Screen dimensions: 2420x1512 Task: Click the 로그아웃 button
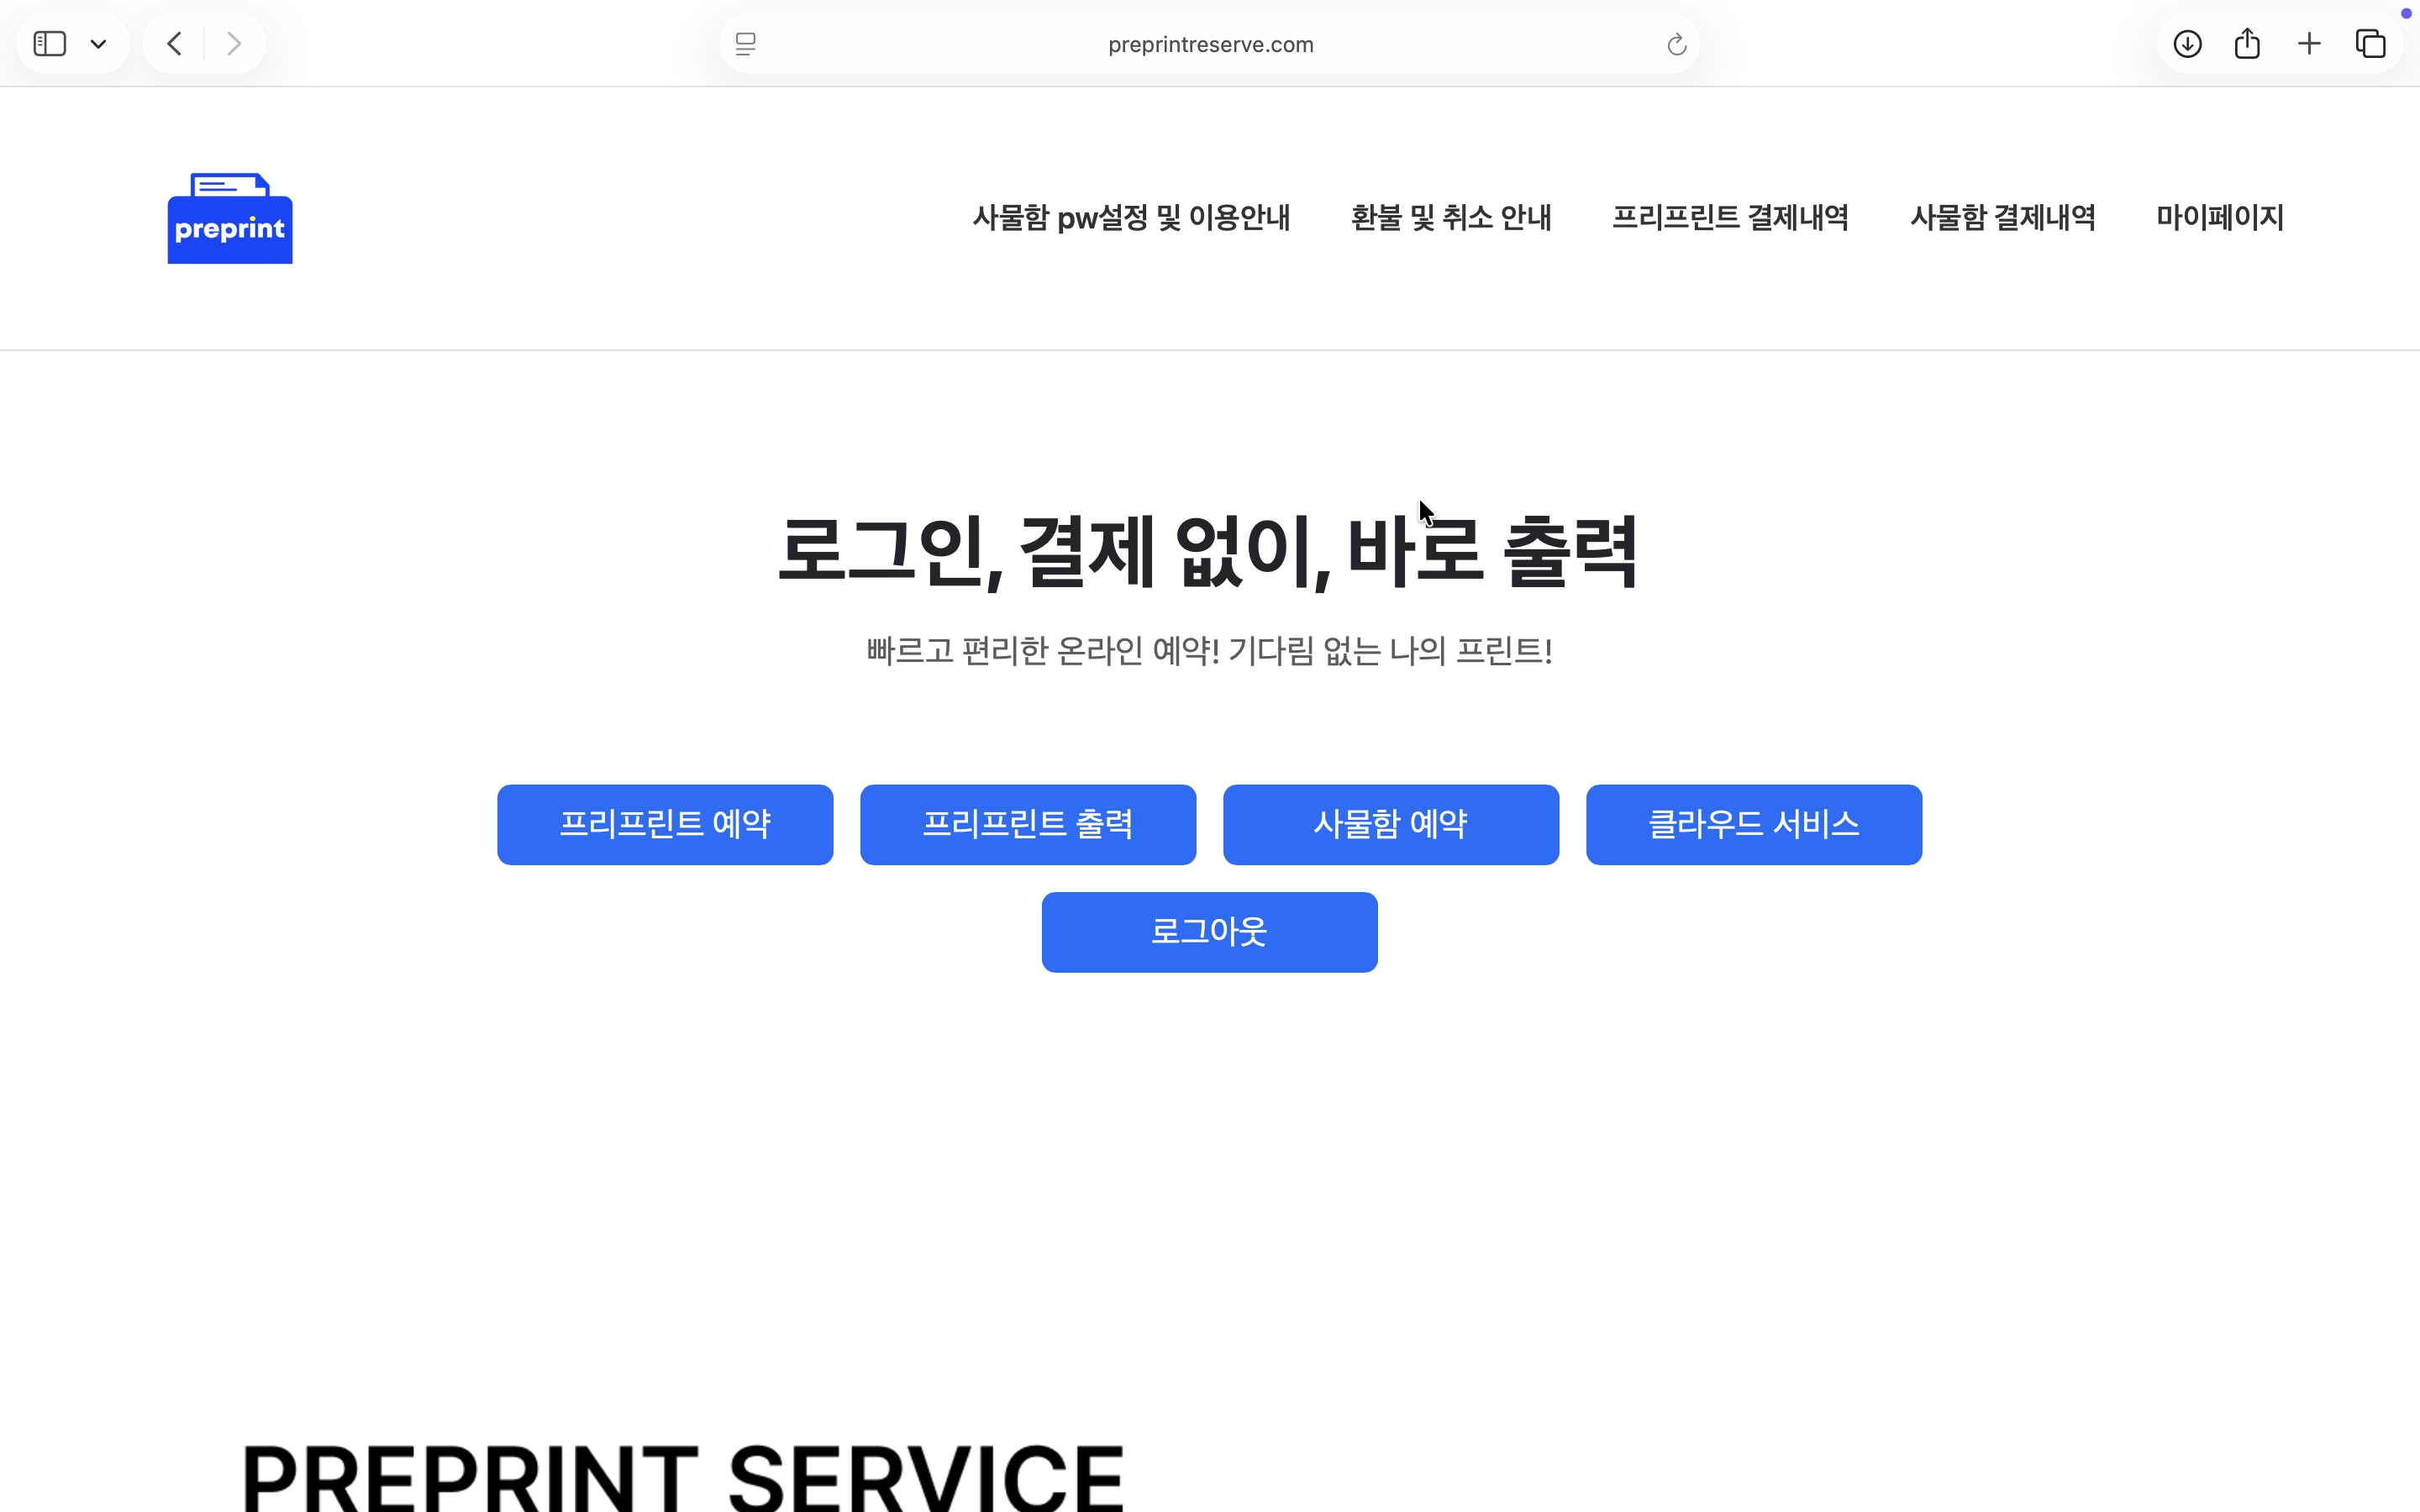click(1209, 931)
